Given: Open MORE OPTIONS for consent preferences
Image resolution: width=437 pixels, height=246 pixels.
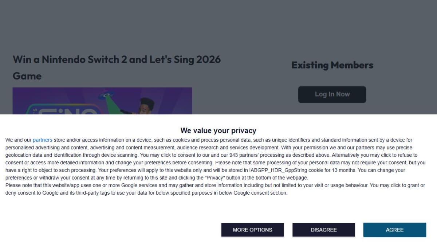Looking at the screenshot, I should pos(252,230).
